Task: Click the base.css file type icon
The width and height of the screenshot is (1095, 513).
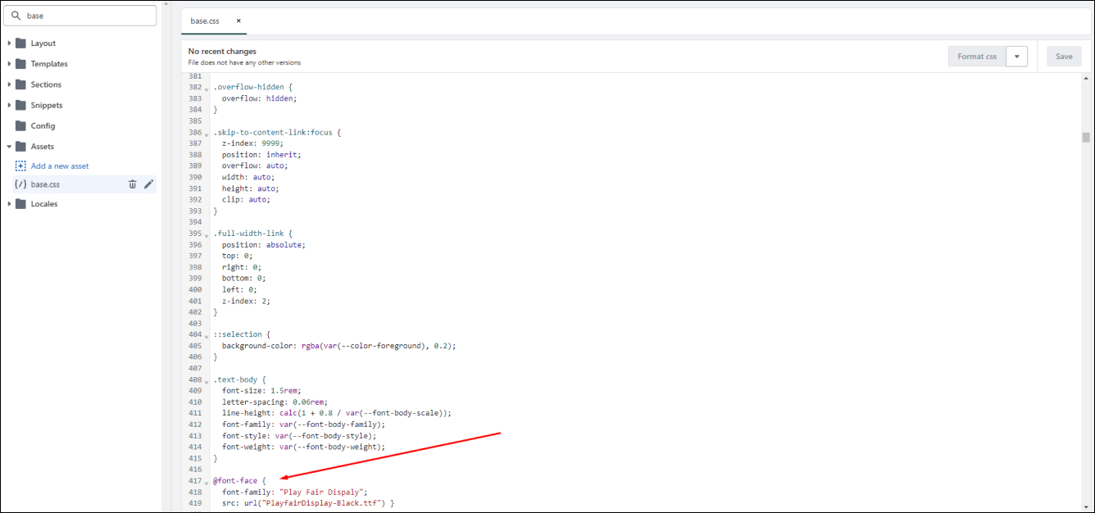Action: 20,184
